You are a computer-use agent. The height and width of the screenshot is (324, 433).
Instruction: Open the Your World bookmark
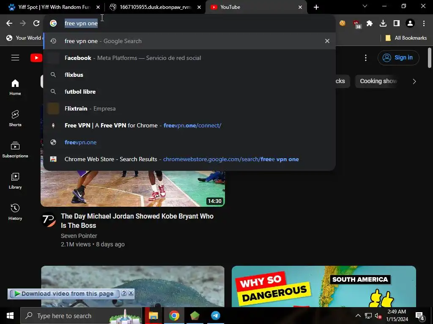point(24,38)
